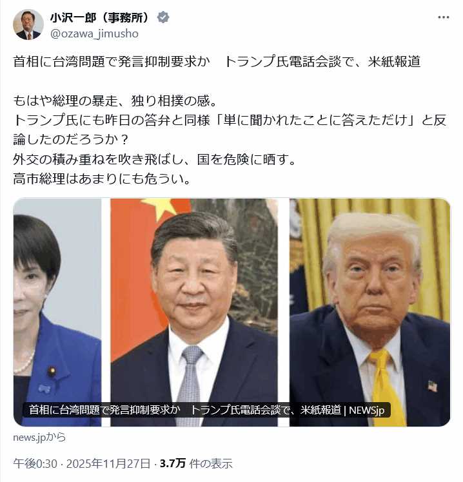Click the top headline line 首相に台湾問題で発言抑制要求か
This screenshot has width=463, height=482.
[112, 61]
